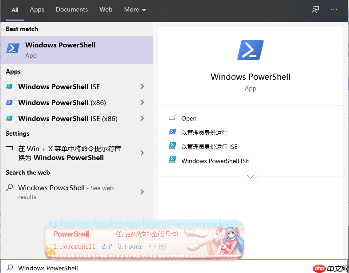349x273 pixels.
Task: Switch to the Web tab
Action: click(106, 10)
